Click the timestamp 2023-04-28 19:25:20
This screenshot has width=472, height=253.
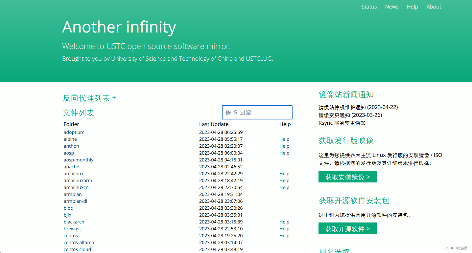[x=221, y=236]
